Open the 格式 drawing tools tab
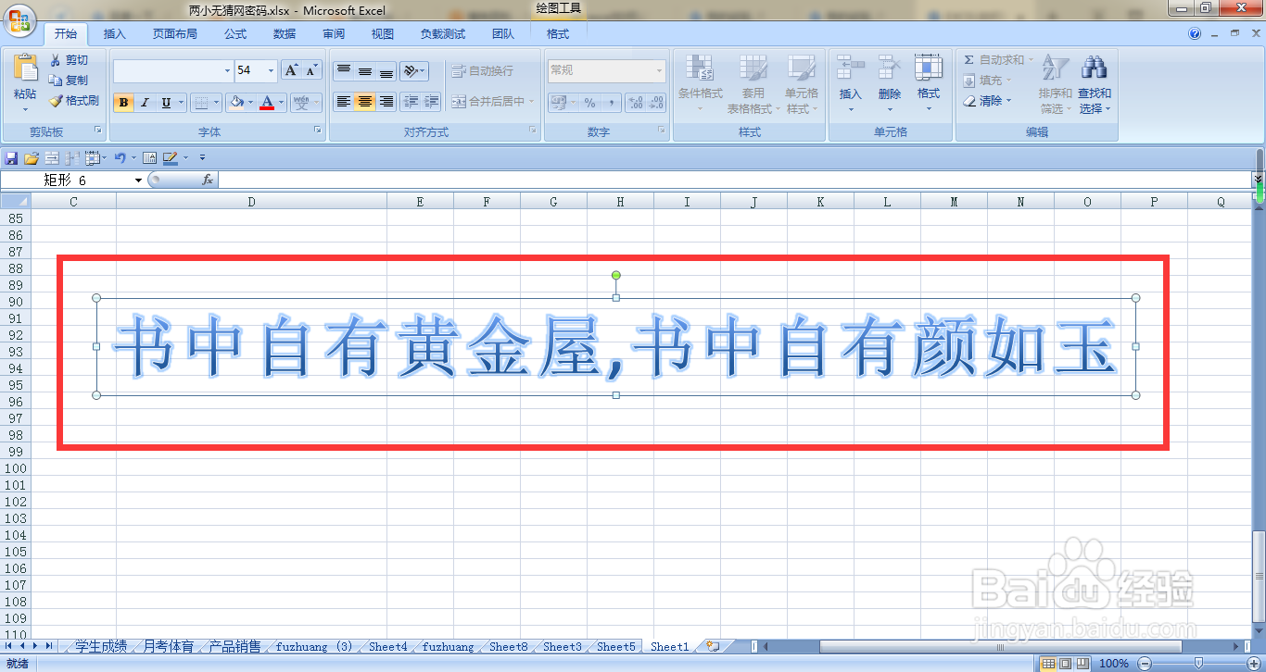 click(556, 33)
